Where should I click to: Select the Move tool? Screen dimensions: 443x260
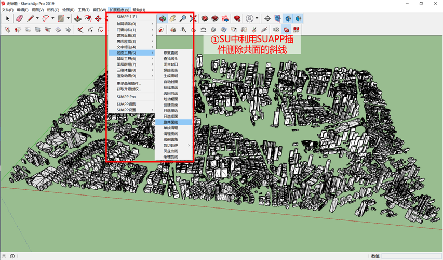(98, 19)
